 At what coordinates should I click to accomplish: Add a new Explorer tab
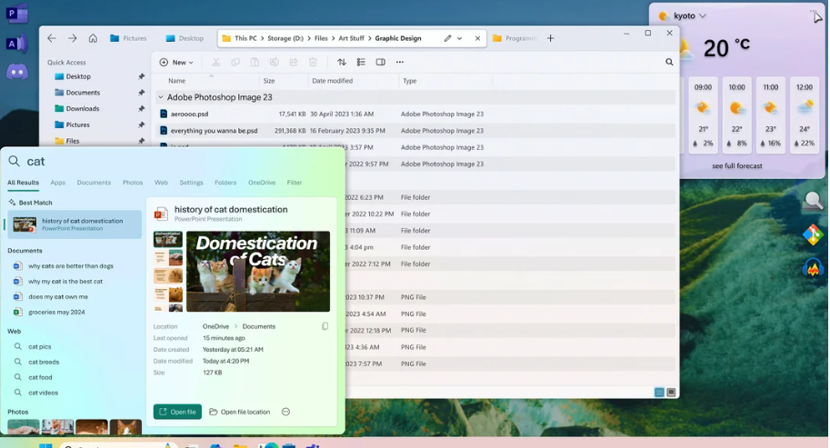[550, 38]
